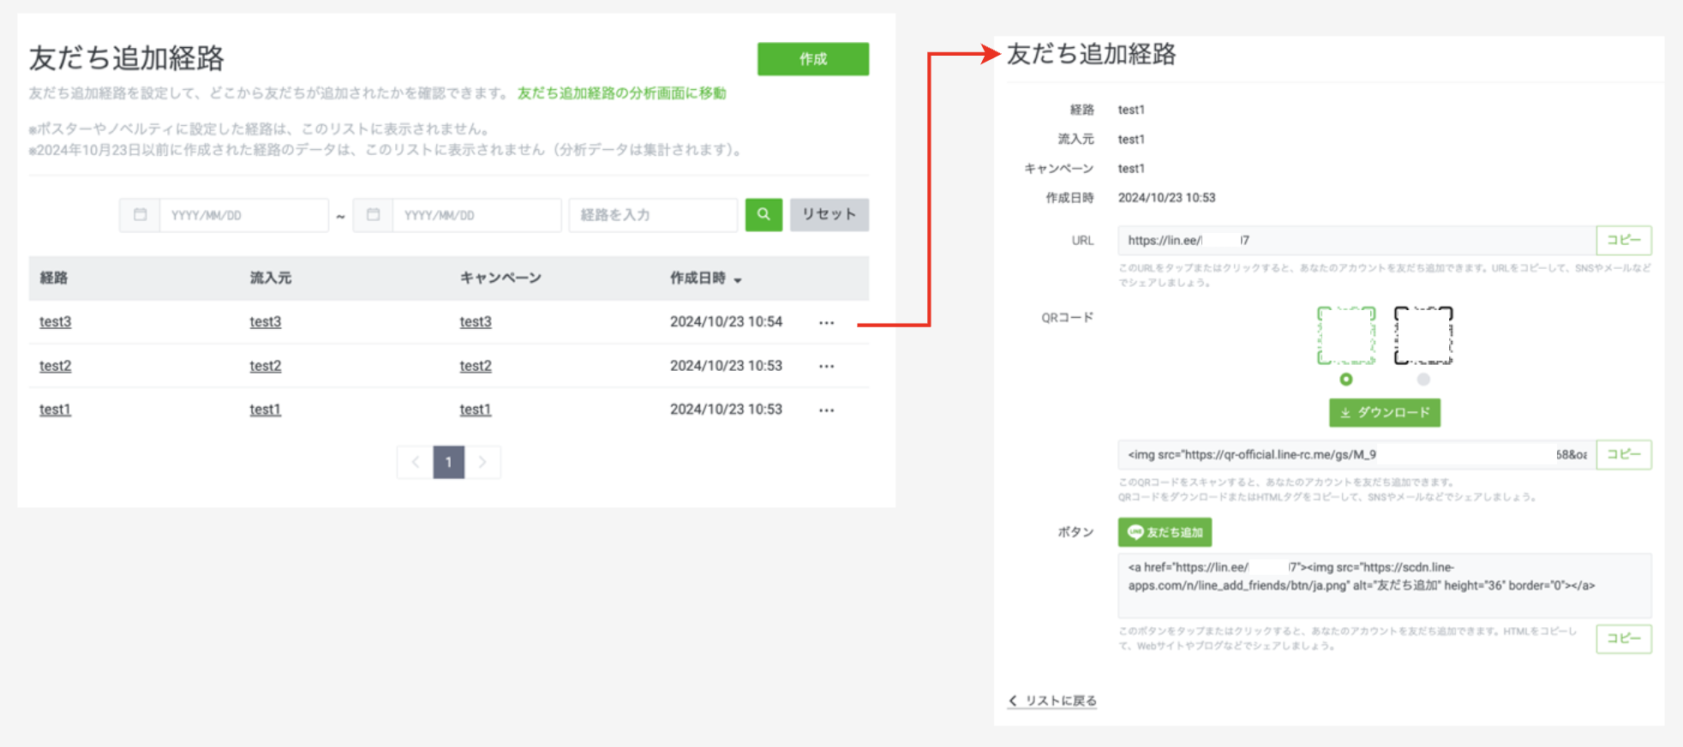Open the test2 route link in 経路 column
This screenshot has height=747, width=1683.
pos(55,366)
